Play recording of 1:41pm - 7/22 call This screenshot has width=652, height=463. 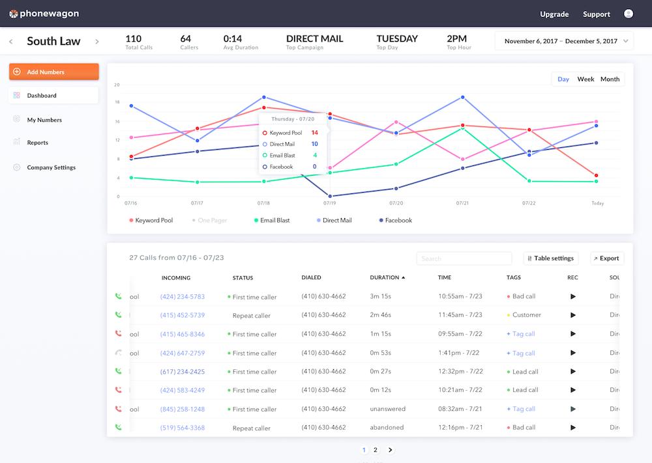click(573, 353)
